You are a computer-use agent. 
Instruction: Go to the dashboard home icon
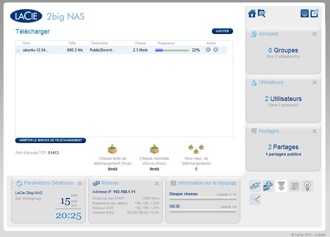(252, 13)
